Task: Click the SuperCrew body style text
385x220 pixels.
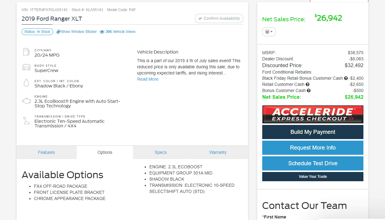Action: pos(46,70)
